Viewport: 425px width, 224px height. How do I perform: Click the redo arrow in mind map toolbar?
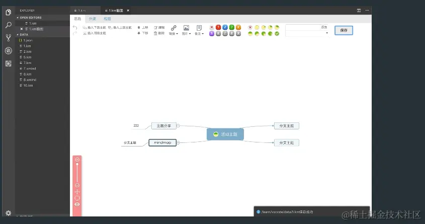tap(75, 33)
